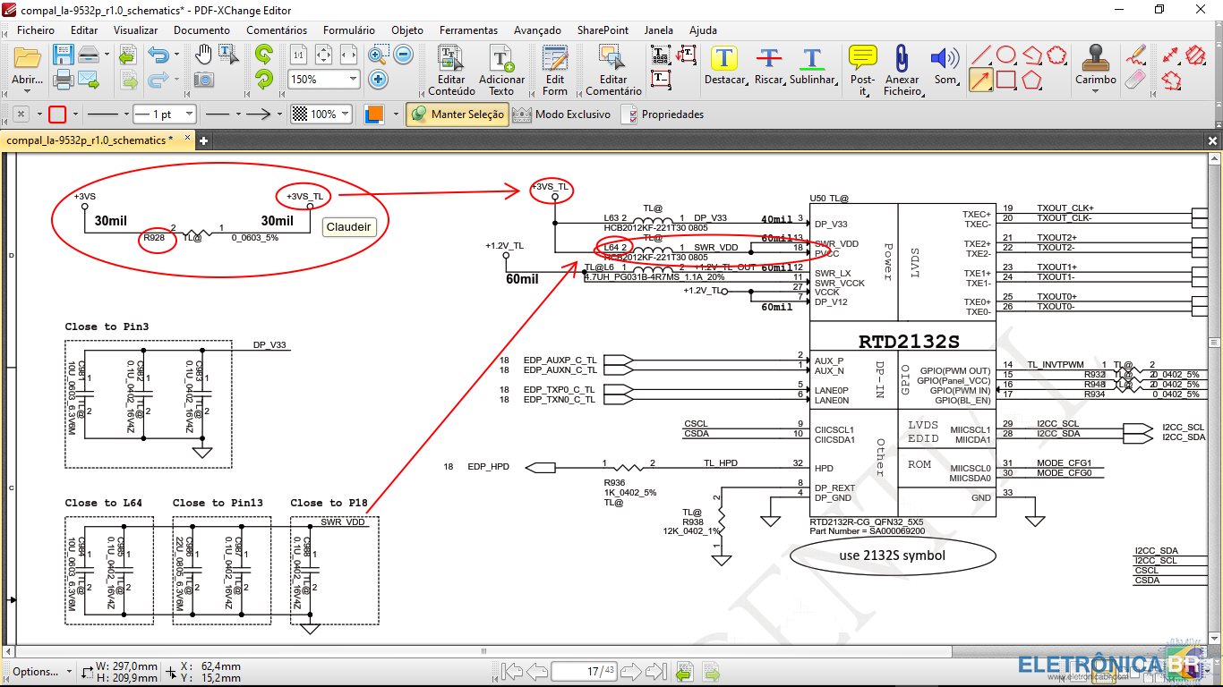Print the document using printer icon

63,80
